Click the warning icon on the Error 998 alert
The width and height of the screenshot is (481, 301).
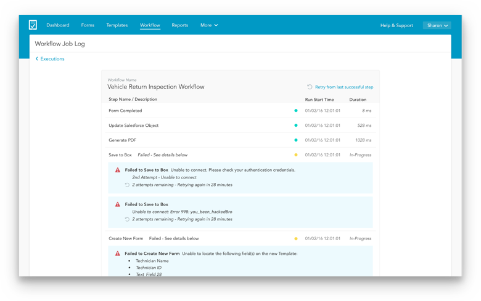[x=118, y=204]
